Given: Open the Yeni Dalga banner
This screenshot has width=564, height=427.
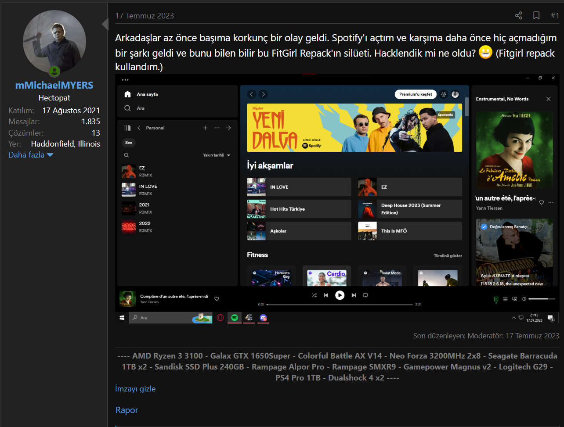Looking at the screenshot, I should click(x=354, y=128).
